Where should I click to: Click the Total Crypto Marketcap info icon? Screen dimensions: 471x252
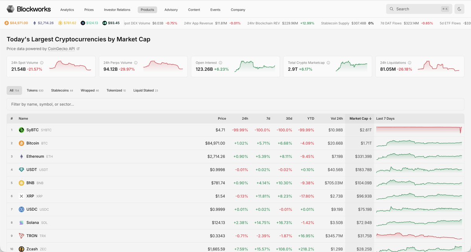coord(328,63)
